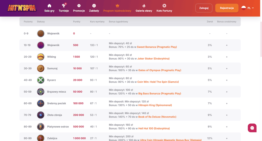Image resolution: width=262 pixels, height=141 pixels.
Task: Open the Turnieje menu label
Action: (64, 11)
